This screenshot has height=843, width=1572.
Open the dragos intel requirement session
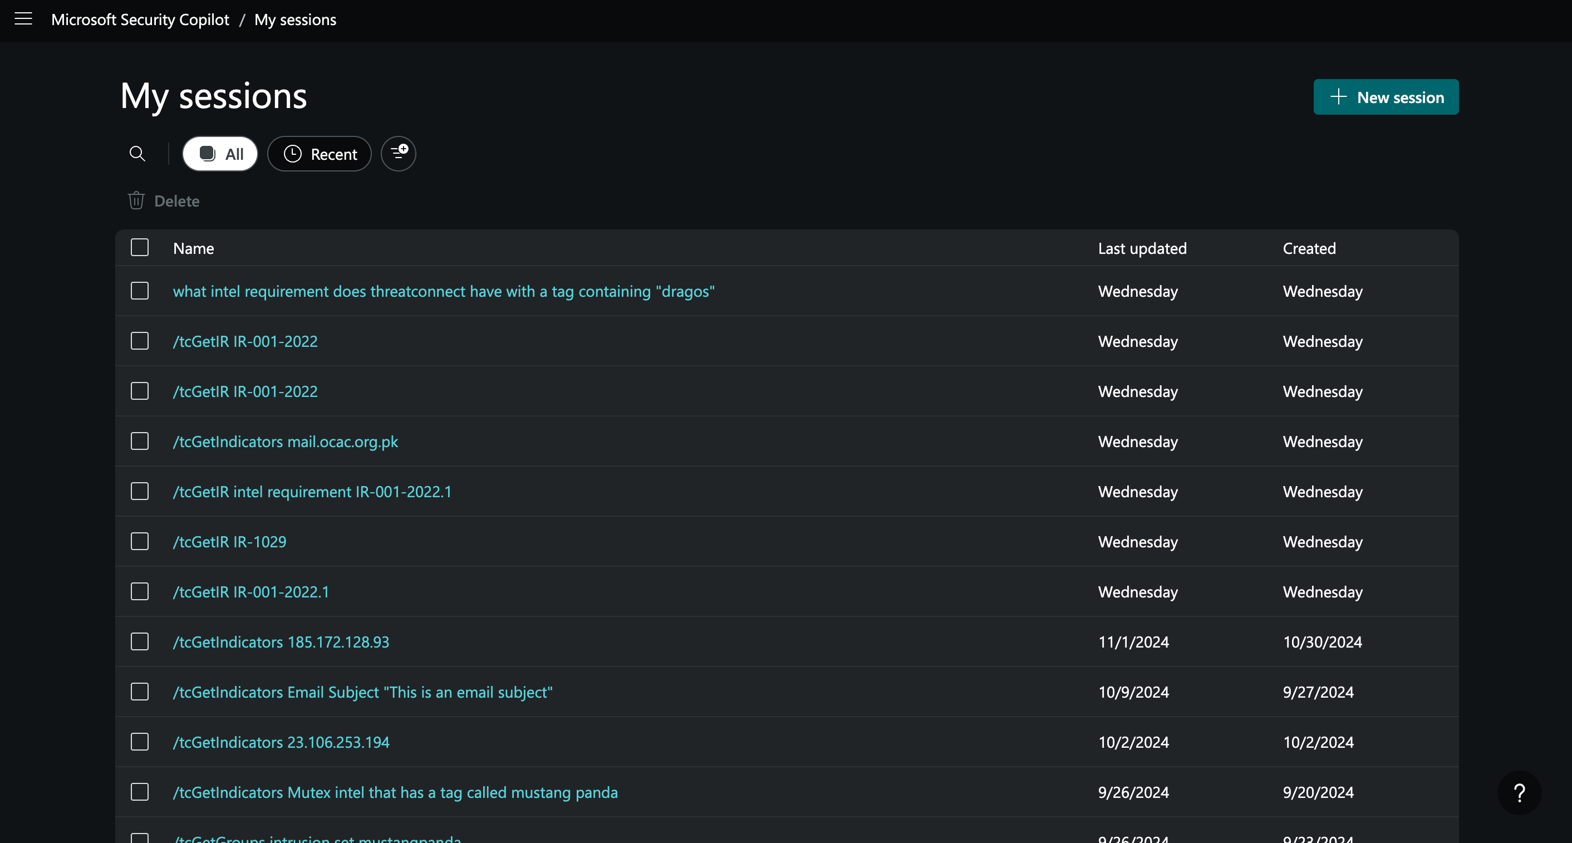444,291
